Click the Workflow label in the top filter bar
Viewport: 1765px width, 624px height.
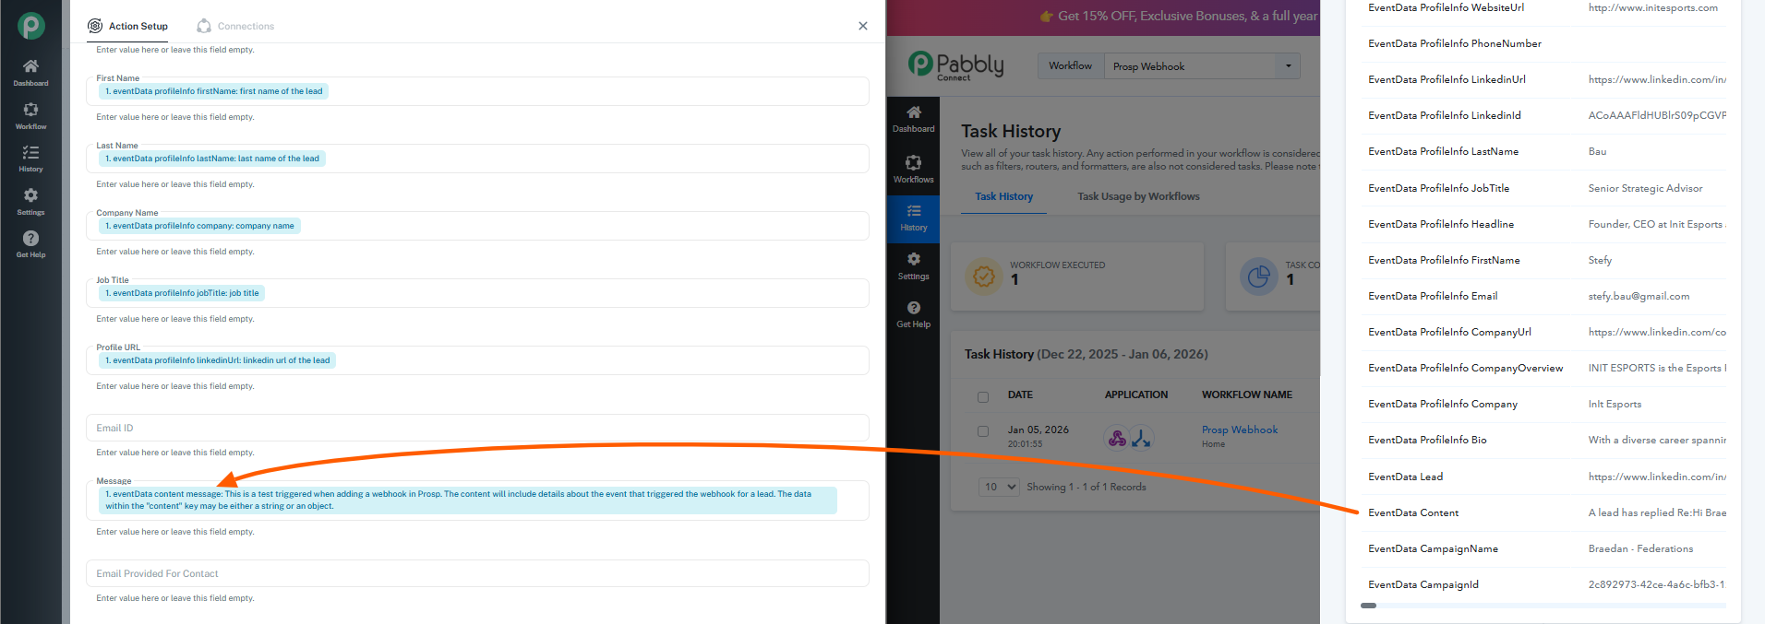(1070, 65)
